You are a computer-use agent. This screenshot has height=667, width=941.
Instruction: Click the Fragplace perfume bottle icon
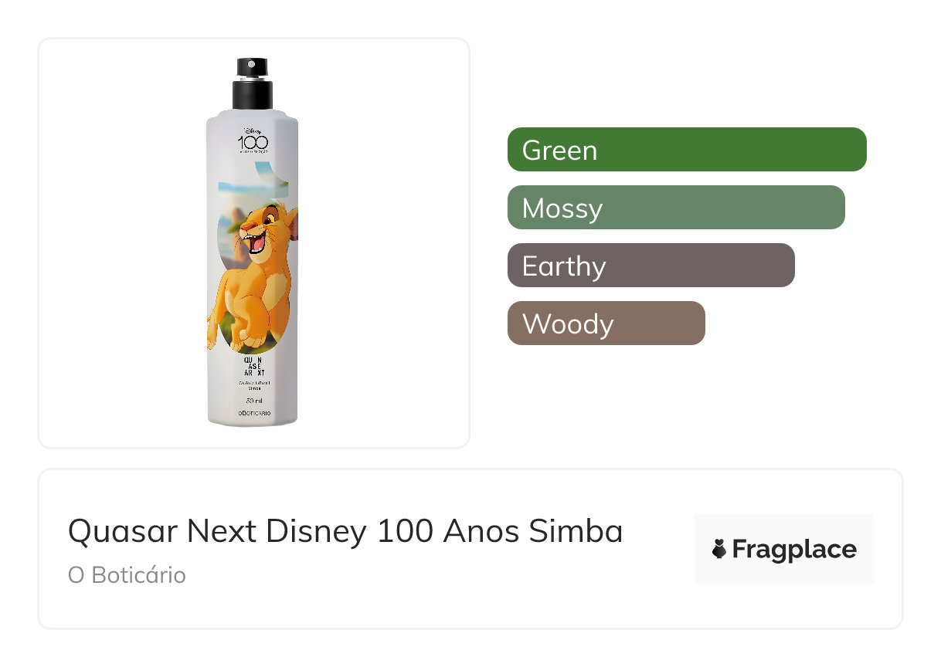tap(718, 550)
